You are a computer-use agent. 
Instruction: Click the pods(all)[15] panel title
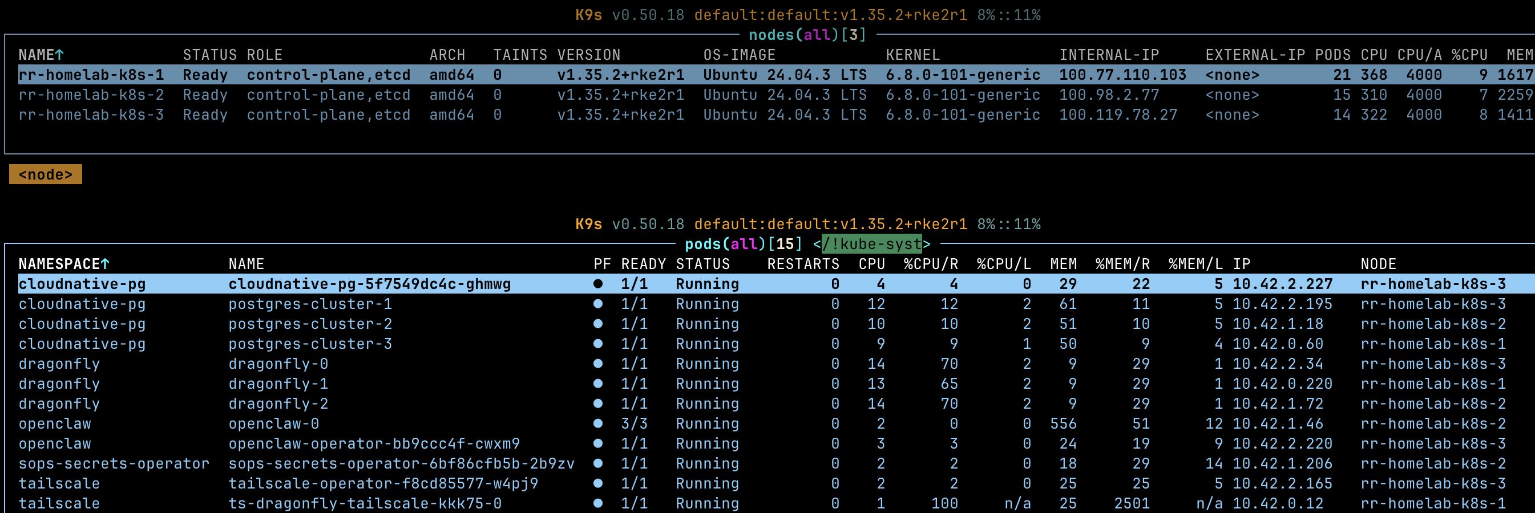point(743,244)
